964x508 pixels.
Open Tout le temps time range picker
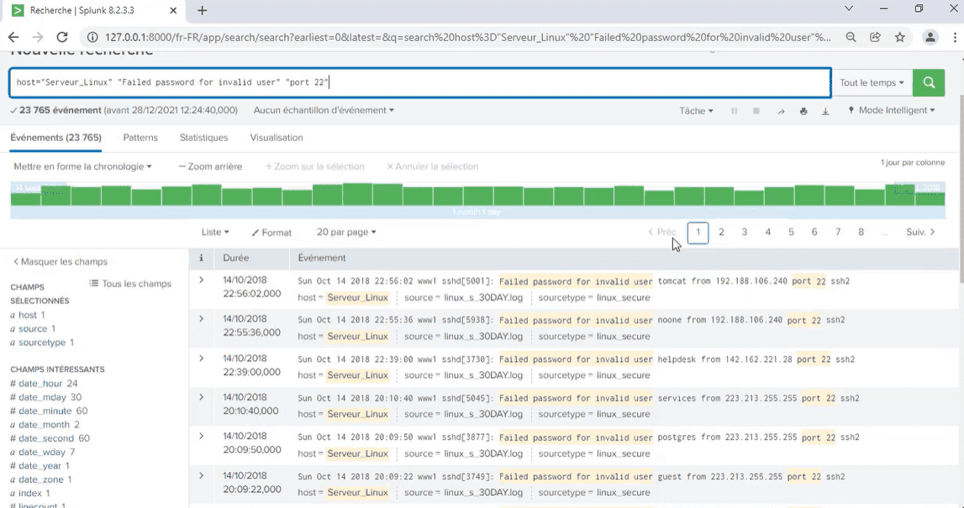[872, 83]
